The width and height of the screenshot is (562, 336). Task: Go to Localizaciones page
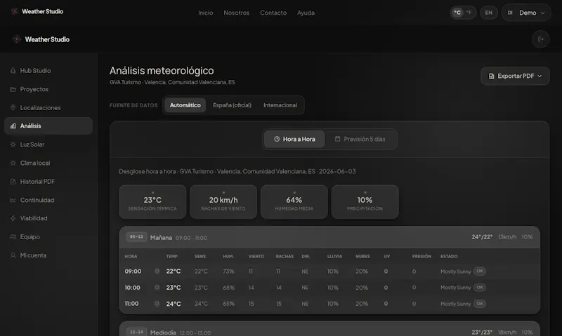48,107
